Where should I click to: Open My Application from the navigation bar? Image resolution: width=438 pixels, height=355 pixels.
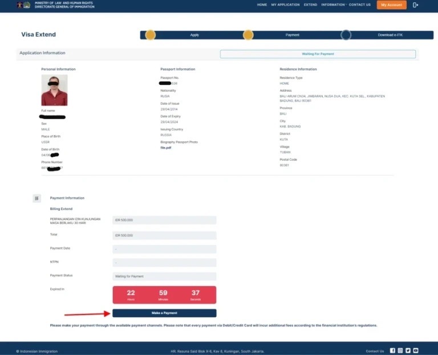pos(285,5)
